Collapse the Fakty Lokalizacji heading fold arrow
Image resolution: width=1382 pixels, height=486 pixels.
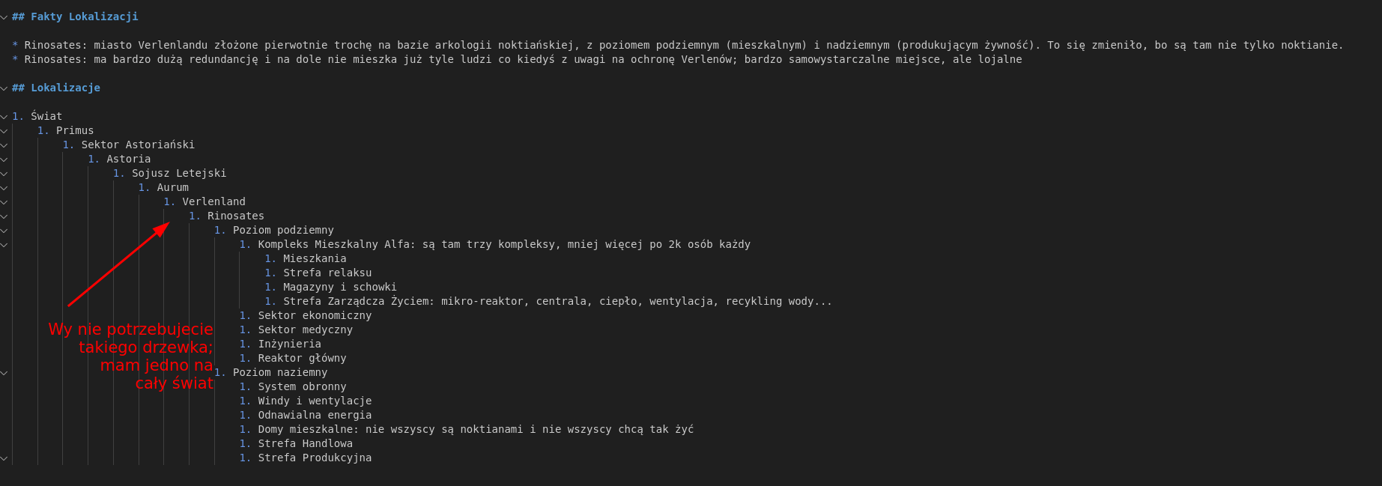(4, 16)
